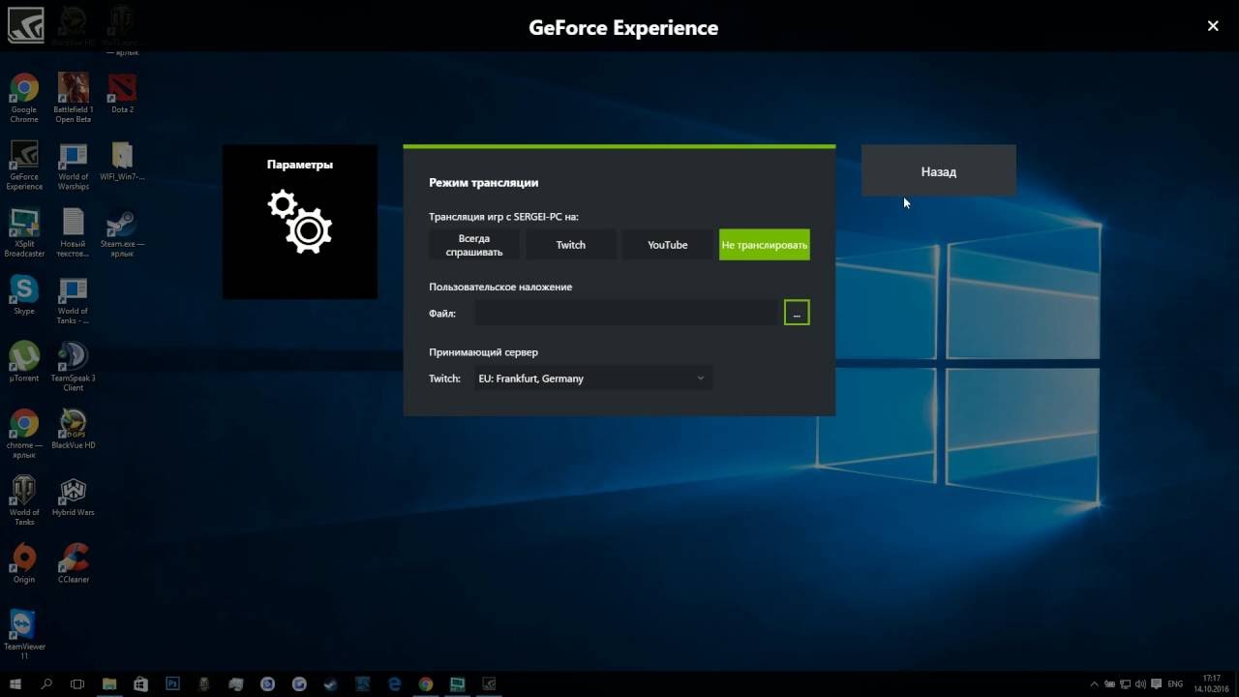Launch Skype from the desktop
This screenshot has width=1239, height=697.
point(24,295)
